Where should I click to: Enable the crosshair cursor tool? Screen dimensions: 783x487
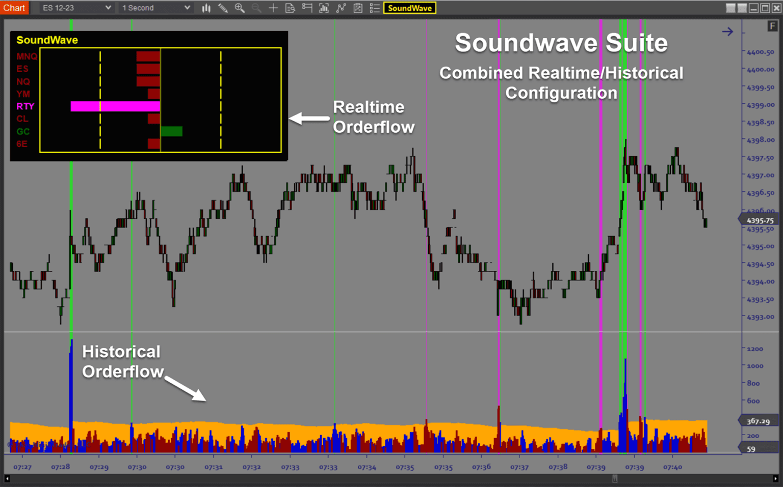[273, 8]
